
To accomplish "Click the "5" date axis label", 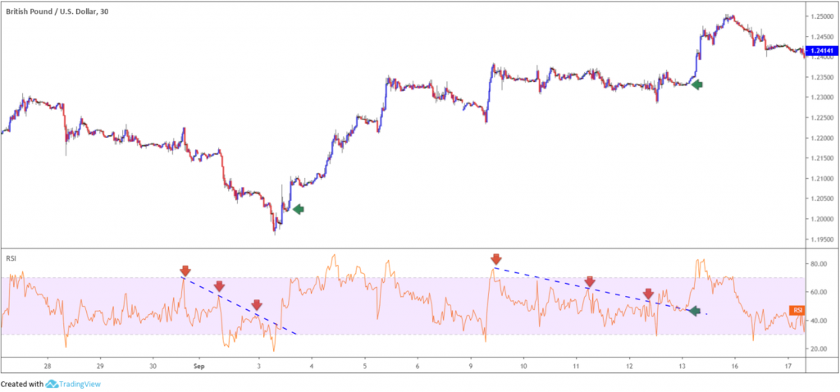I will [364, 367].
